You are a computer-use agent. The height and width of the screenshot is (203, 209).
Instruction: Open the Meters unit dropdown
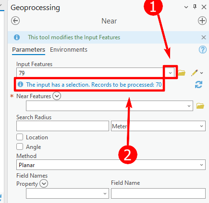tap(158, 126)
